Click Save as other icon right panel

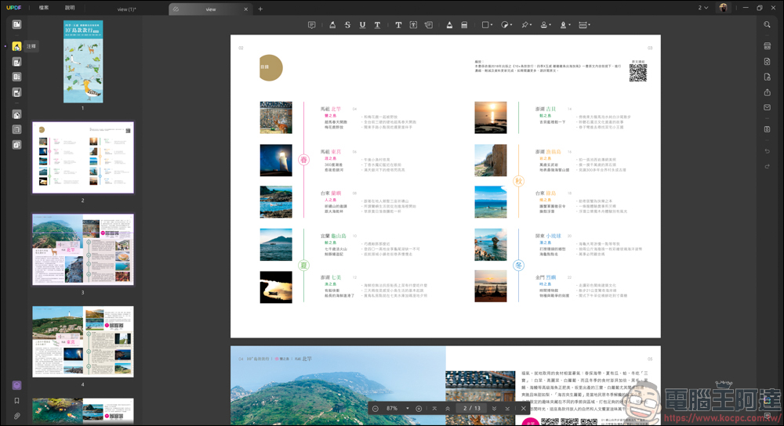pyautogui.click(x=767, y=129)
